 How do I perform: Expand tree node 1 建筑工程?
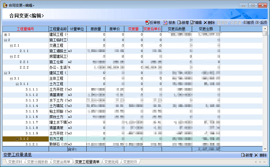click(6, 35)
